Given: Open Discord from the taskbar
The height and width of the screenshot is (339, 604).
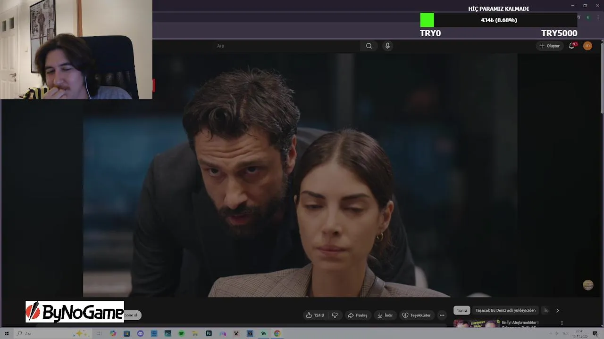Looking at the screenshot, I should tap(140, 333).
